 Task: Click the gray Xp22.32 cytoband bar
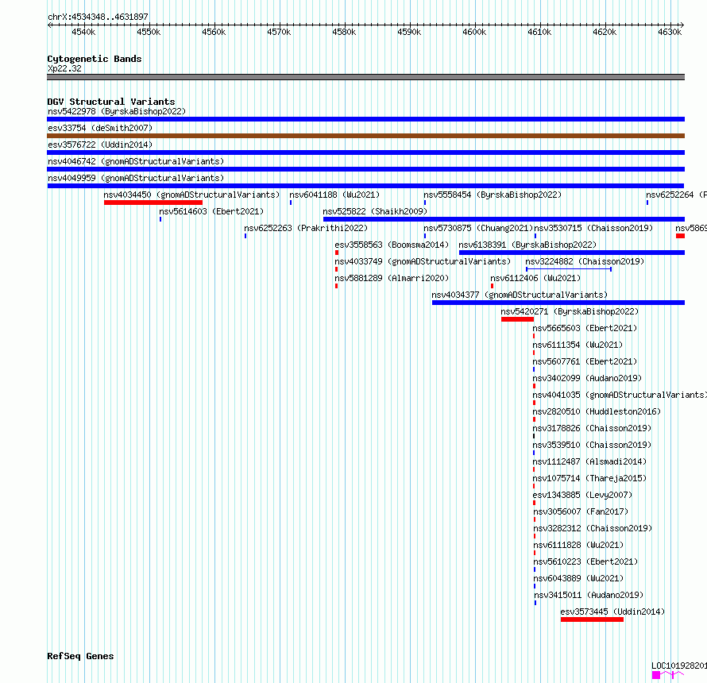tap(365, 77)
